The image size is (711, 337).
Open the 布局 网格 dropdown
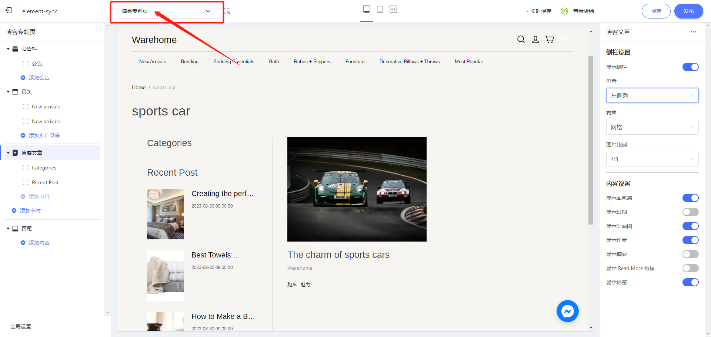coord(652,127)
